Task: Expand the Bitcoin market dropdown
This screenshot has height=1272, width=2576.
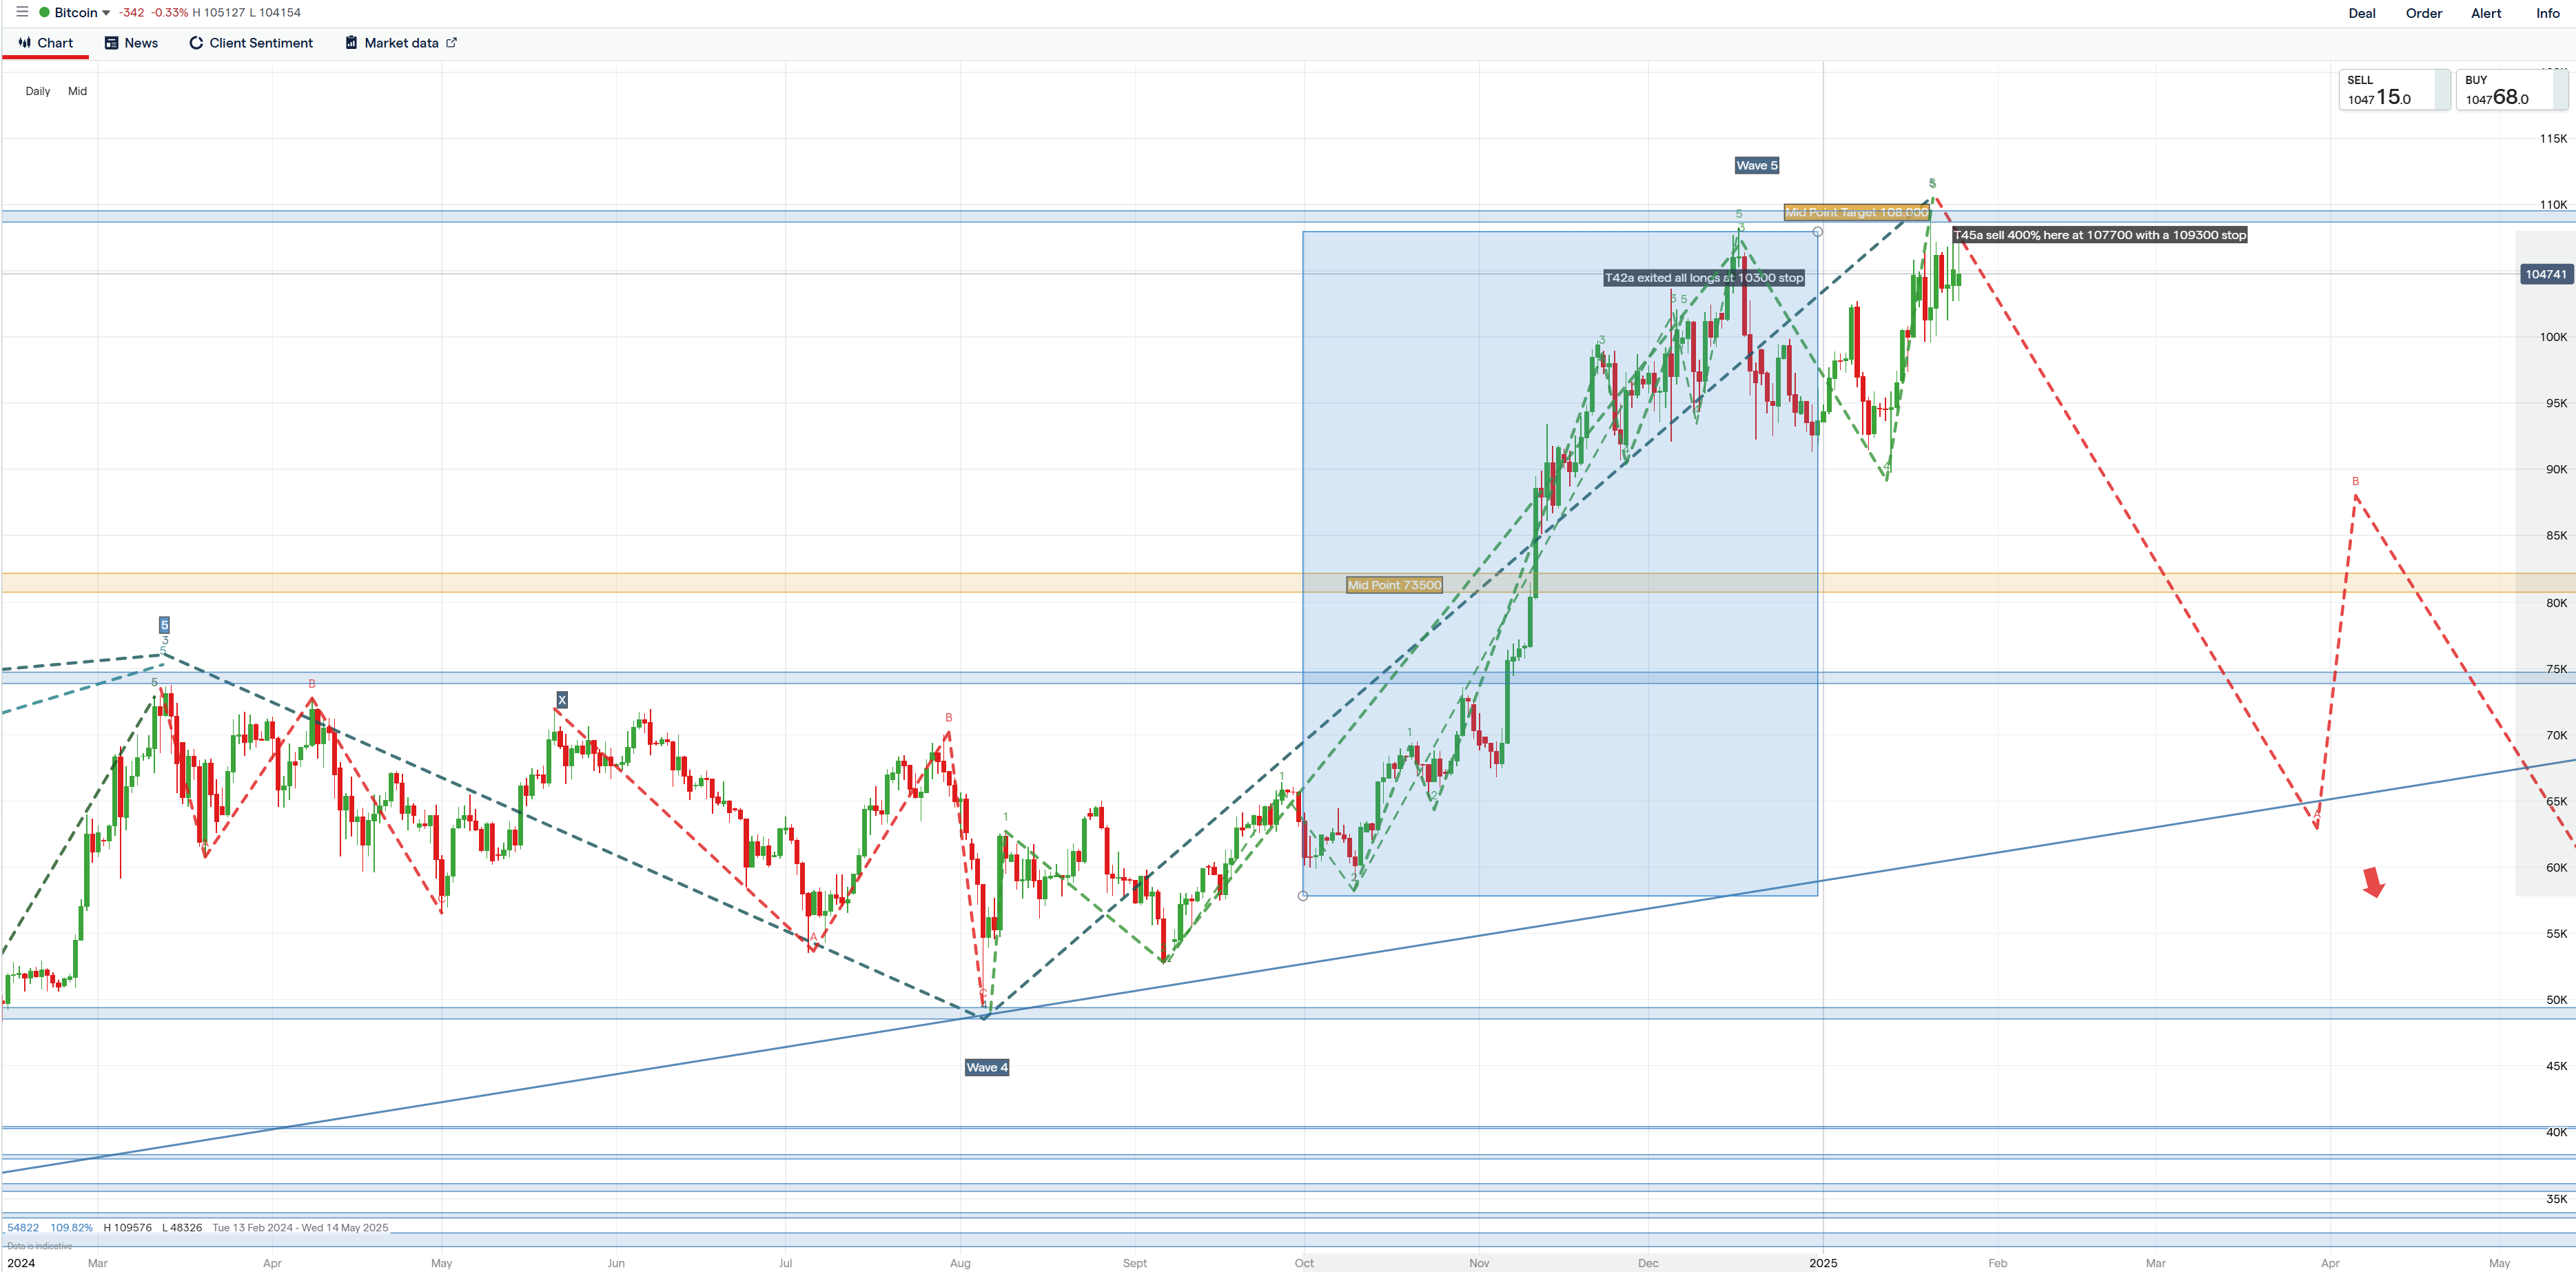Action: [x=106, y=13]
